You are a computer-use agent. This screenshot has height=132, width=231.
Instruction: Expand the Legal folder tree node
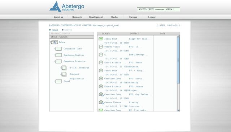[54, 81]
